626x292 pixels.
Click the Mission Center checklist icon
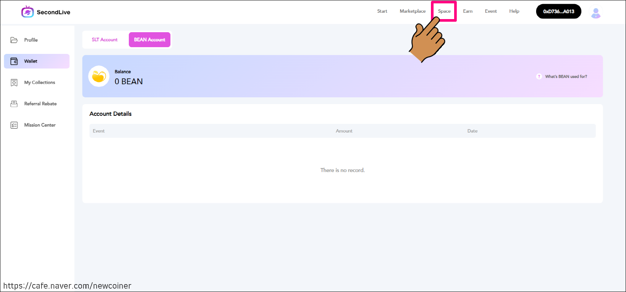pos(14,125)
